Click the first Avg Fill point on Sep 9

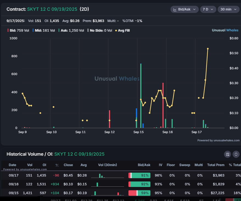tap(23, 93)
